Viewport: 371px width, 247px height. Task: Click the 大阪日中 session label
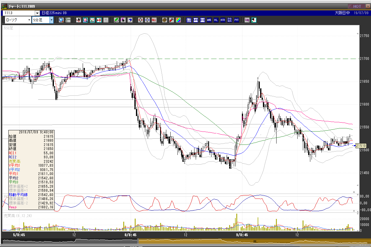(x=342, y=13)
